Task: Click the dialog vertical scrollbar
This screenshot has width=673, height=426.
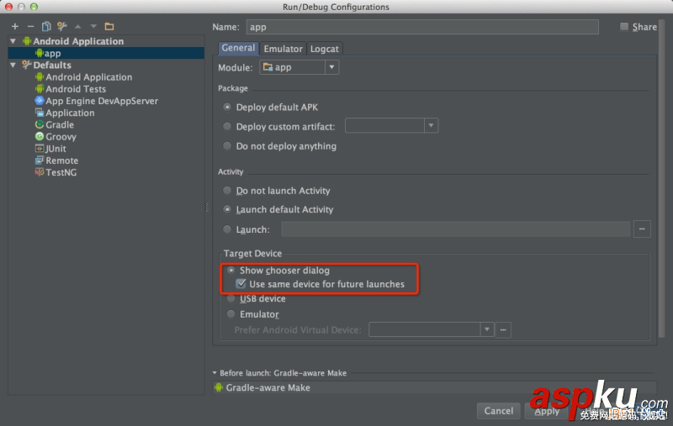Action: pos(661,180)
